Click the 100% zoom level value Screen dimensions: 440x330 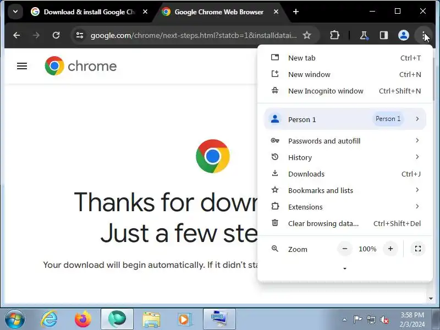(367, 249)
